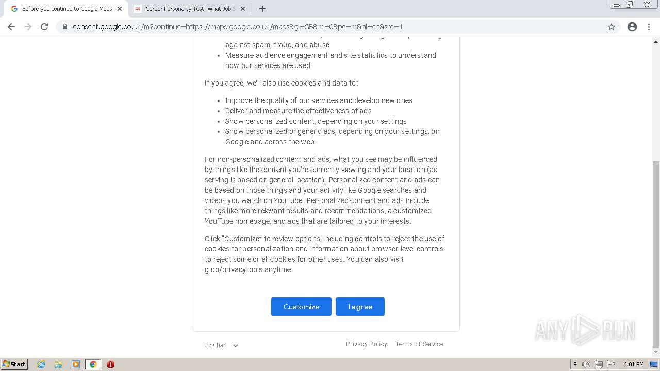This screenshot has width=660, height=371.
Task: Click the red Opera taskbar icon
Action: click(110, 364)
